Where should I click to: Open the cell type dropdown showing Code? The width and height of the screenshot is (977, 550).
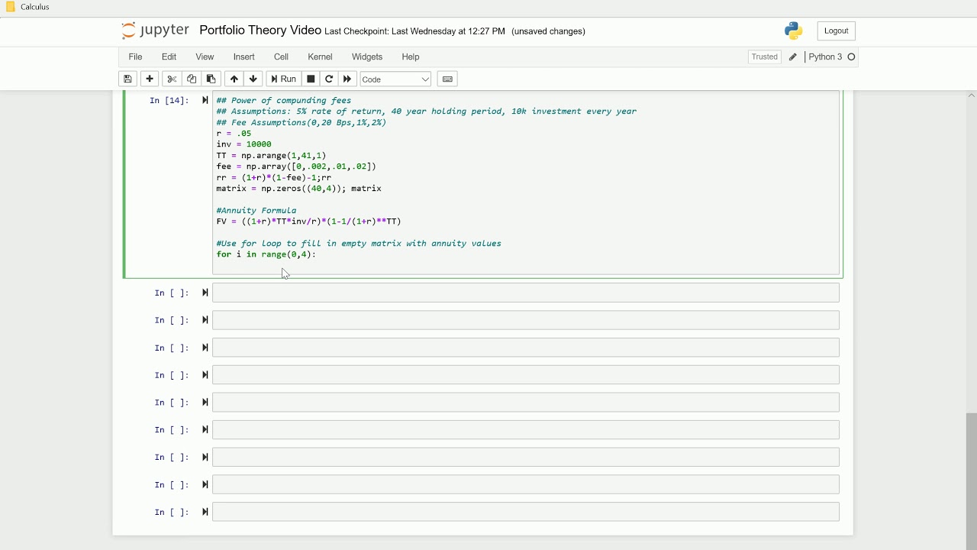395,79
